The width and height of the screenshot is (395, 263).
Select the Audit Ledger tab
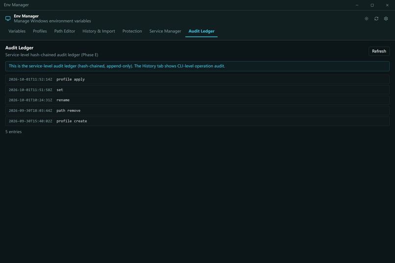[201, 31]
